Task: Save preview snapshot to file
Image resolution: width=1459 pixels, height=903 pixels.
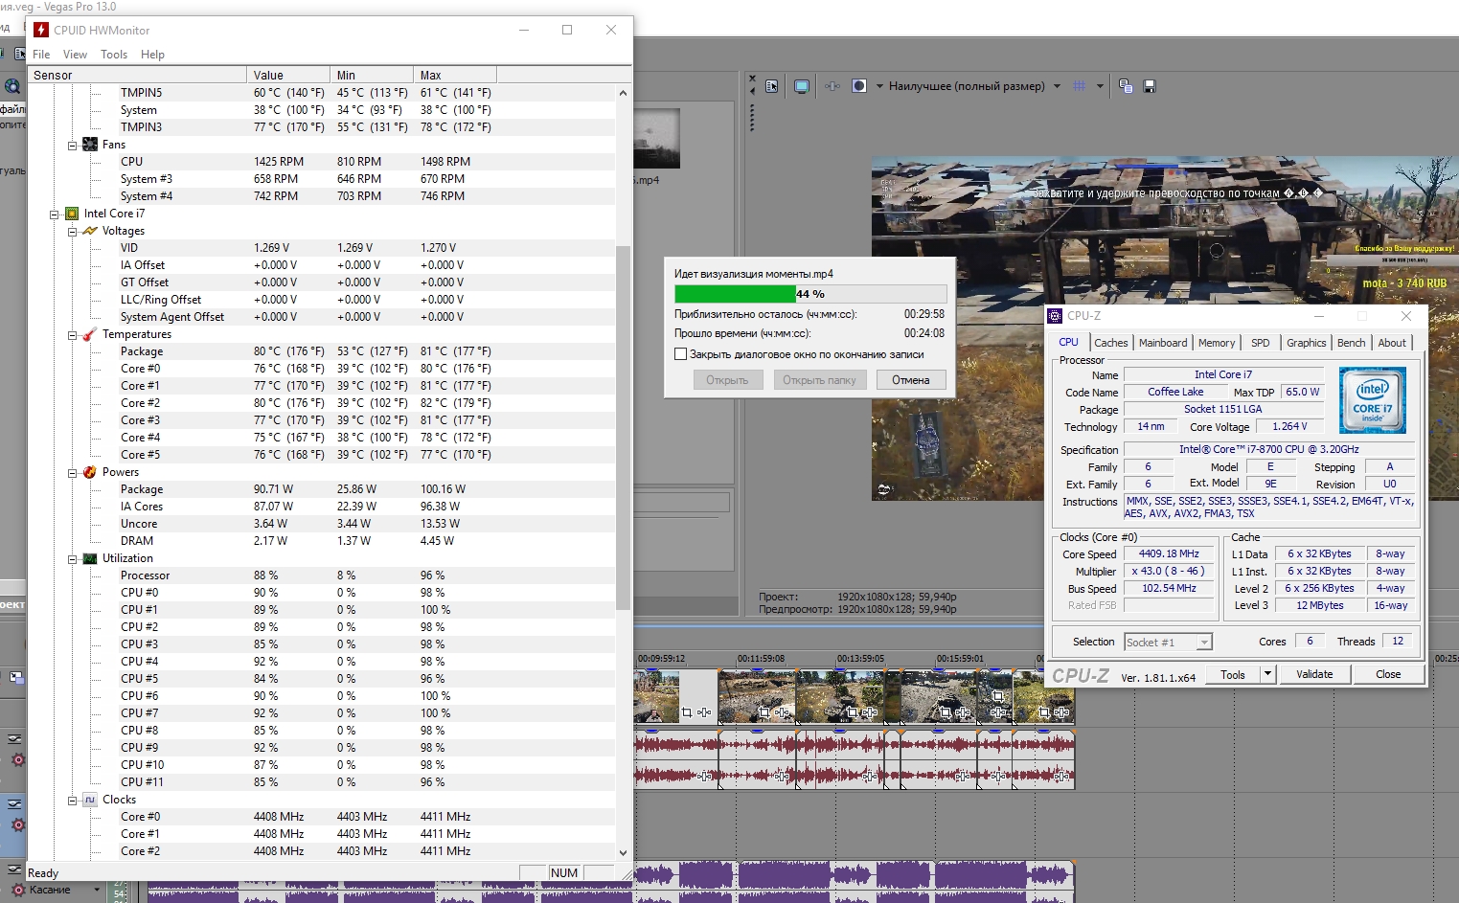Action: (x=1150, y=86)
